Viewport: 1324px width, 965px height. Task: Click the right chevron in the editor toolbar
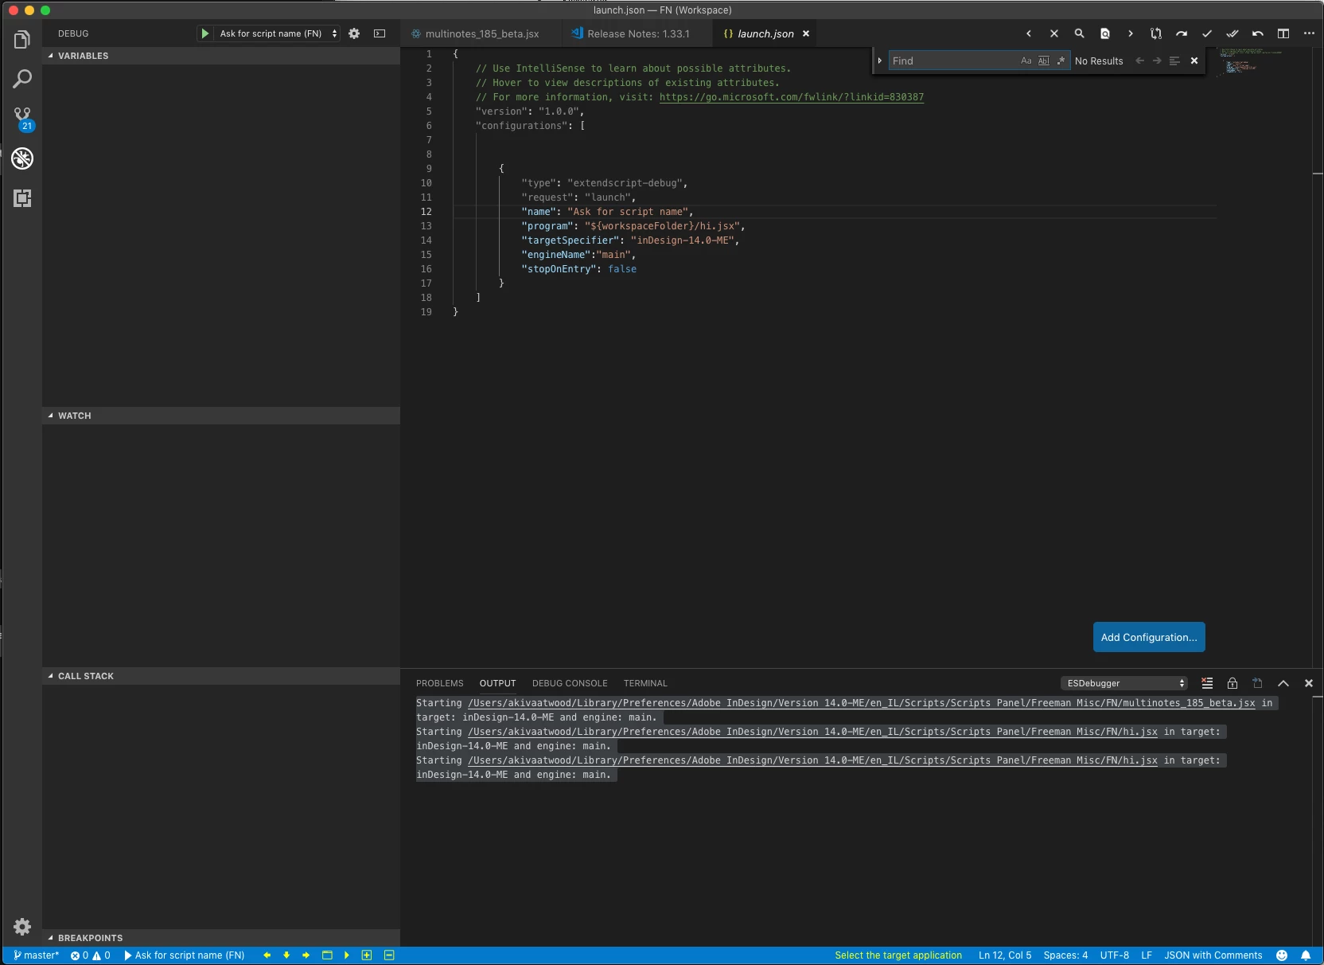pyautogui.click(x=1131, y=33)
